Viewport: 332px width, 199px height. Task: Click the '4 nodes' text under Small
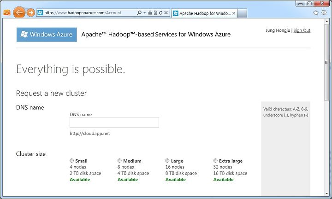coord(78,167)
